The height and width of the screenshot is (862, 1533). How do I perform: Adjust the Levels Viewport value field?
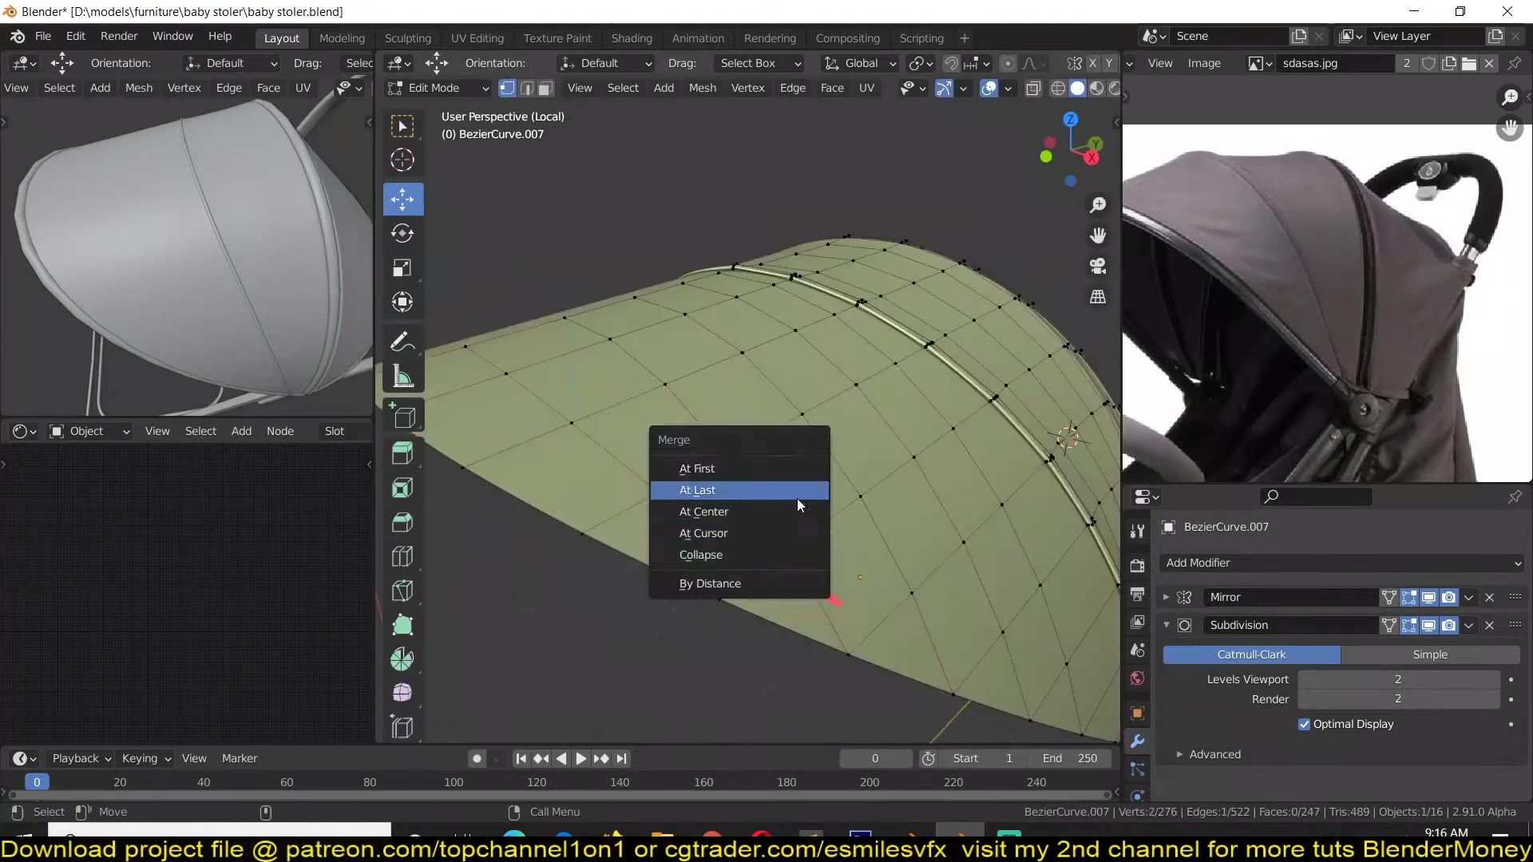pos(1397,679)
